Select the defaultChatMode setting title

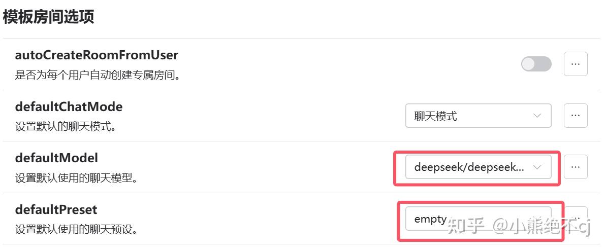tap(69, 106)
